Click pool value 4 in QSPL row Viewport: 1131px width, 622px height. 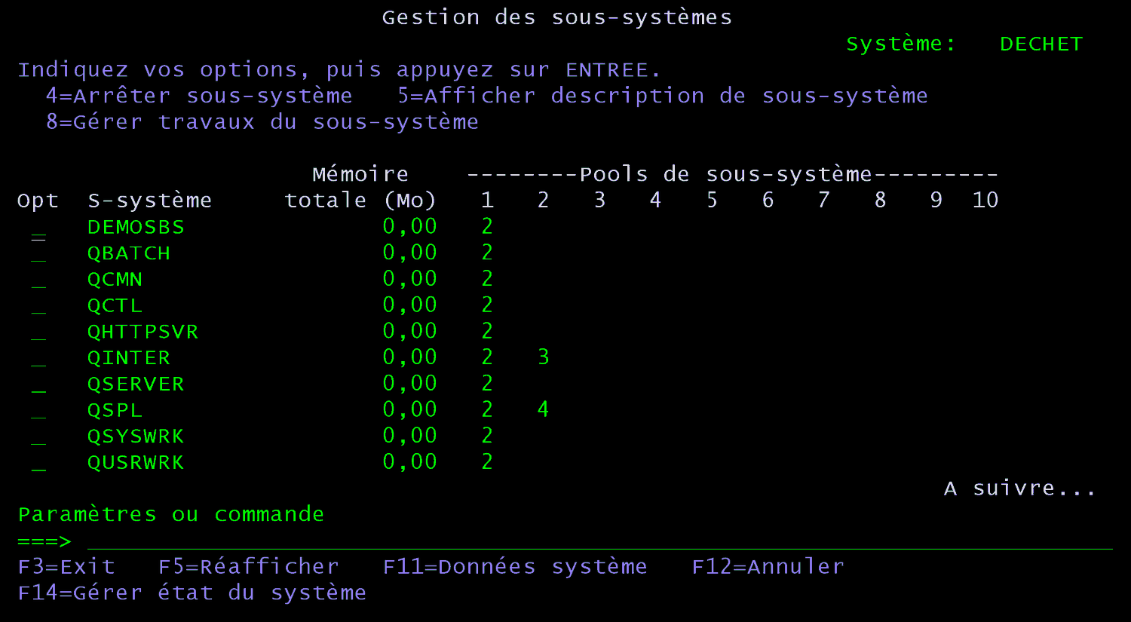tap(543, 409)
